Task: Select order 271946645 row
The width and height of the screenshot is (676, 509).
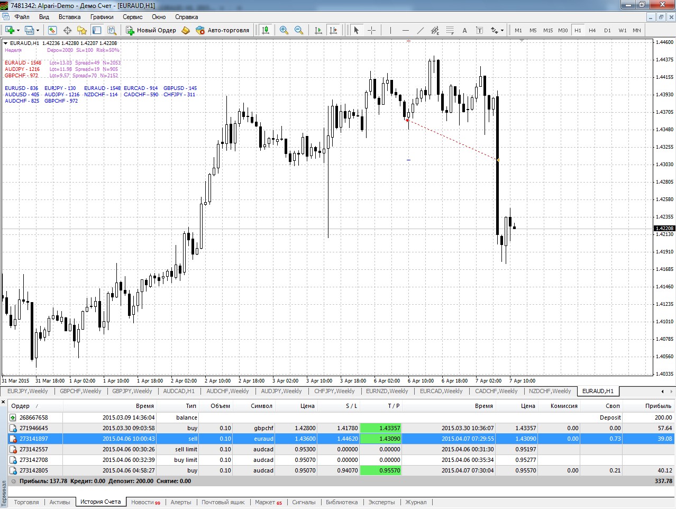Action: point(341,428)
